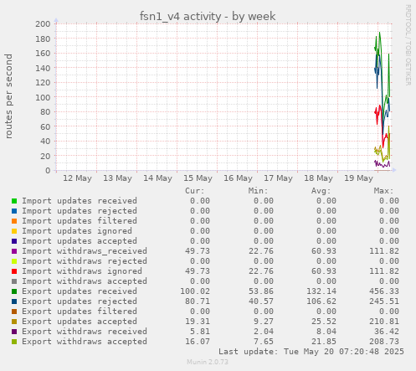416x371 pixels.
Task: Click the 53.86 minimum value
Action: pos(261,291)
